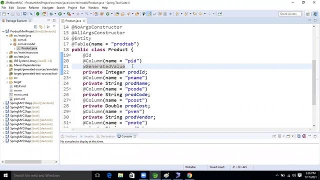Open File Explorer from the taskbar
This screenshot has height=180, width=320.
[120, 175]
